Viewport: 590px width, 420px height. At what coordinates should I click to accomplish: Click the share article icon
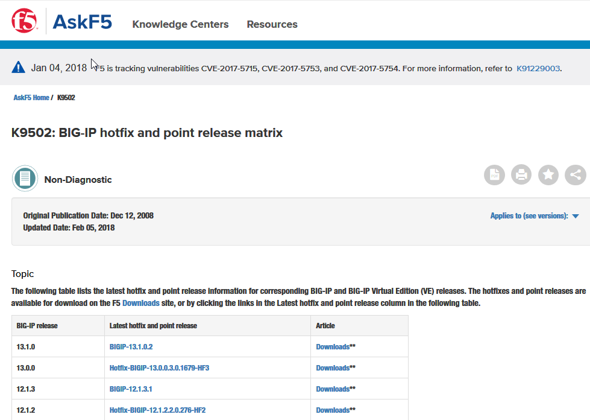pos(576,175)
